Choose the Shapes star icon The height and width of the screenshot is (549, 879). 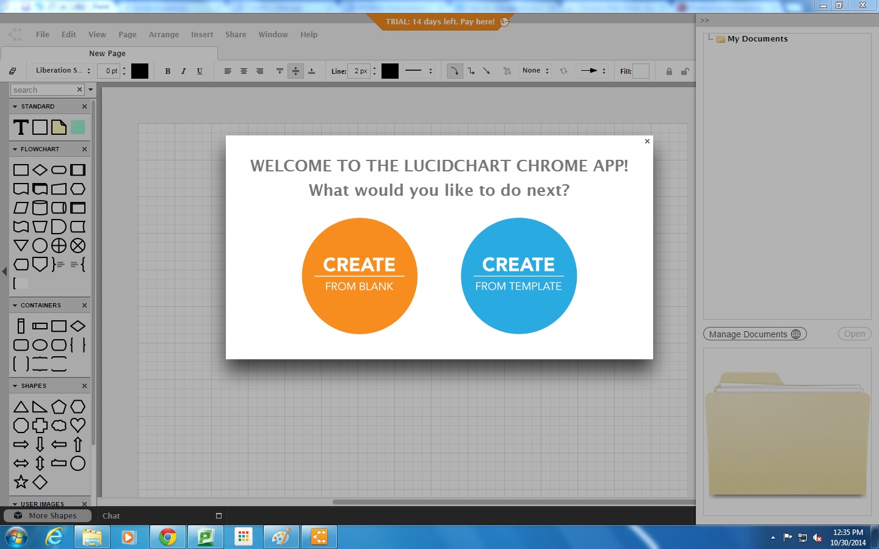tap(21, 482)
